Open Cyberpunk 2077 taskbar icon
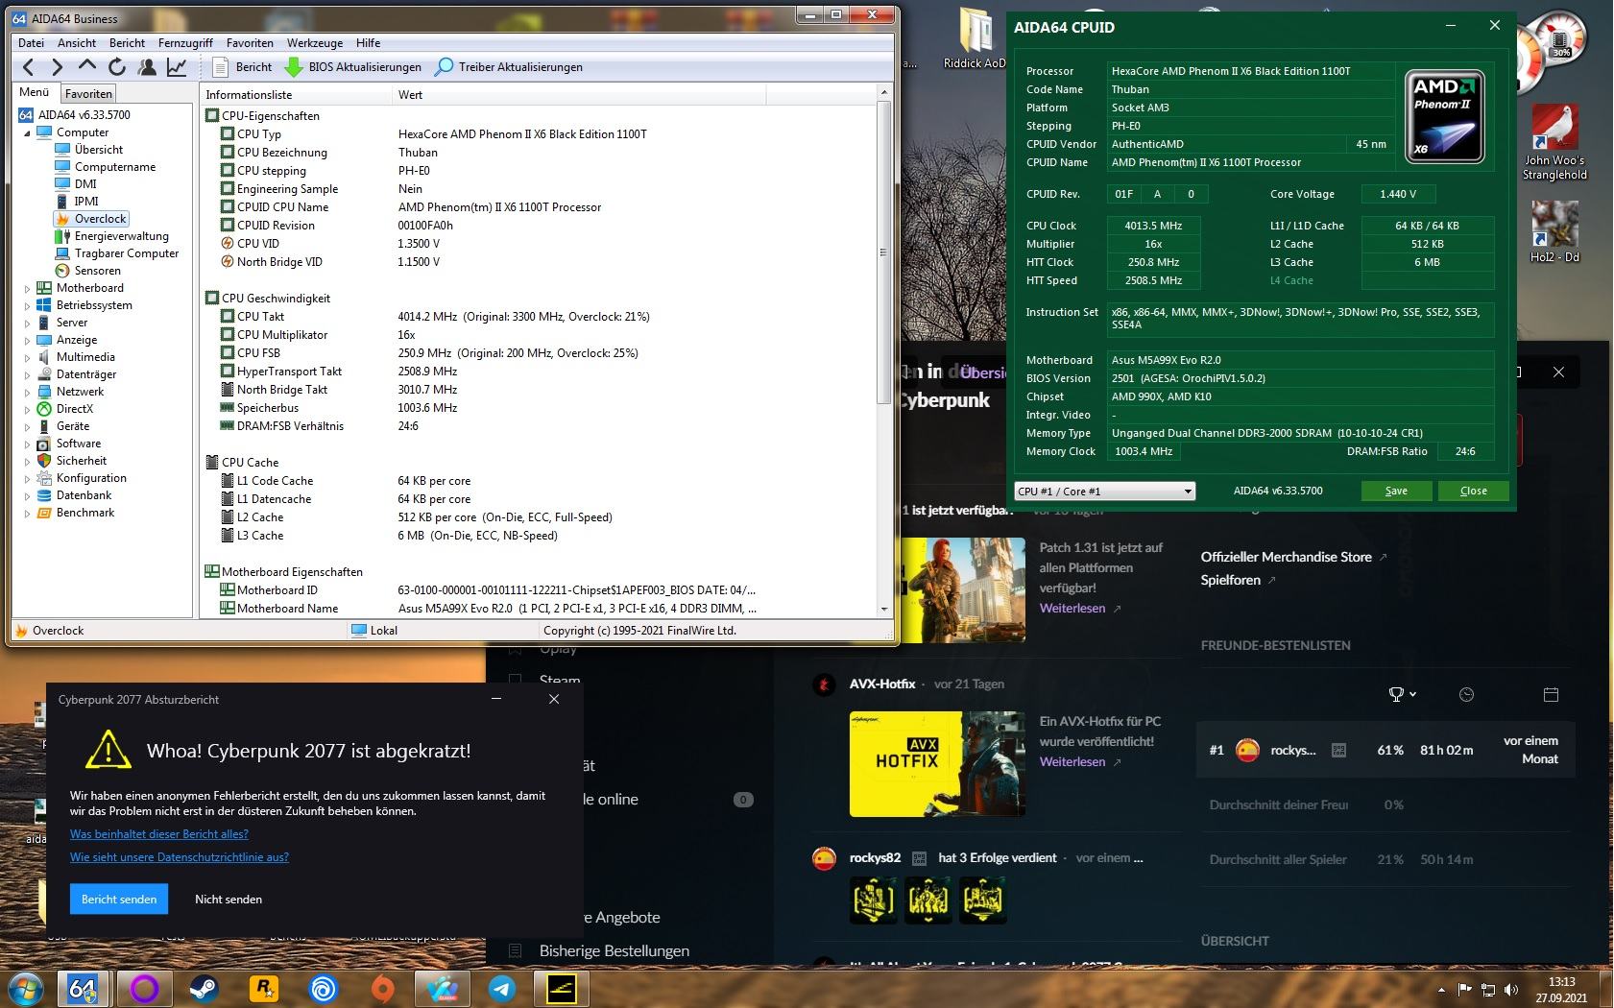Screen dimensions: 1614x1008 tap(561, 988)
